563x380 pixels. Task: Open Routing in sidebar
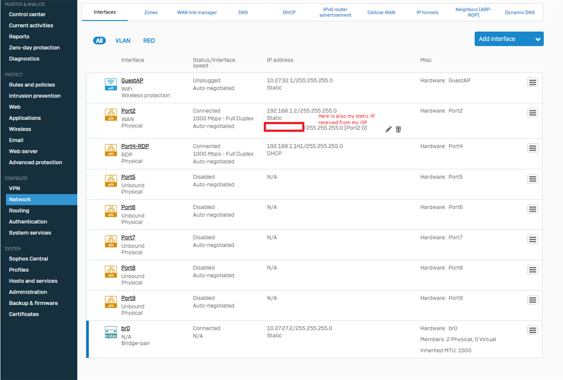point(19,211)
